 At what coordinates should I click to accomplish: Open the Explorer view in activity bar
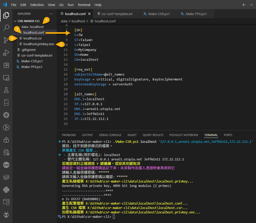click(x=6, y=15)
